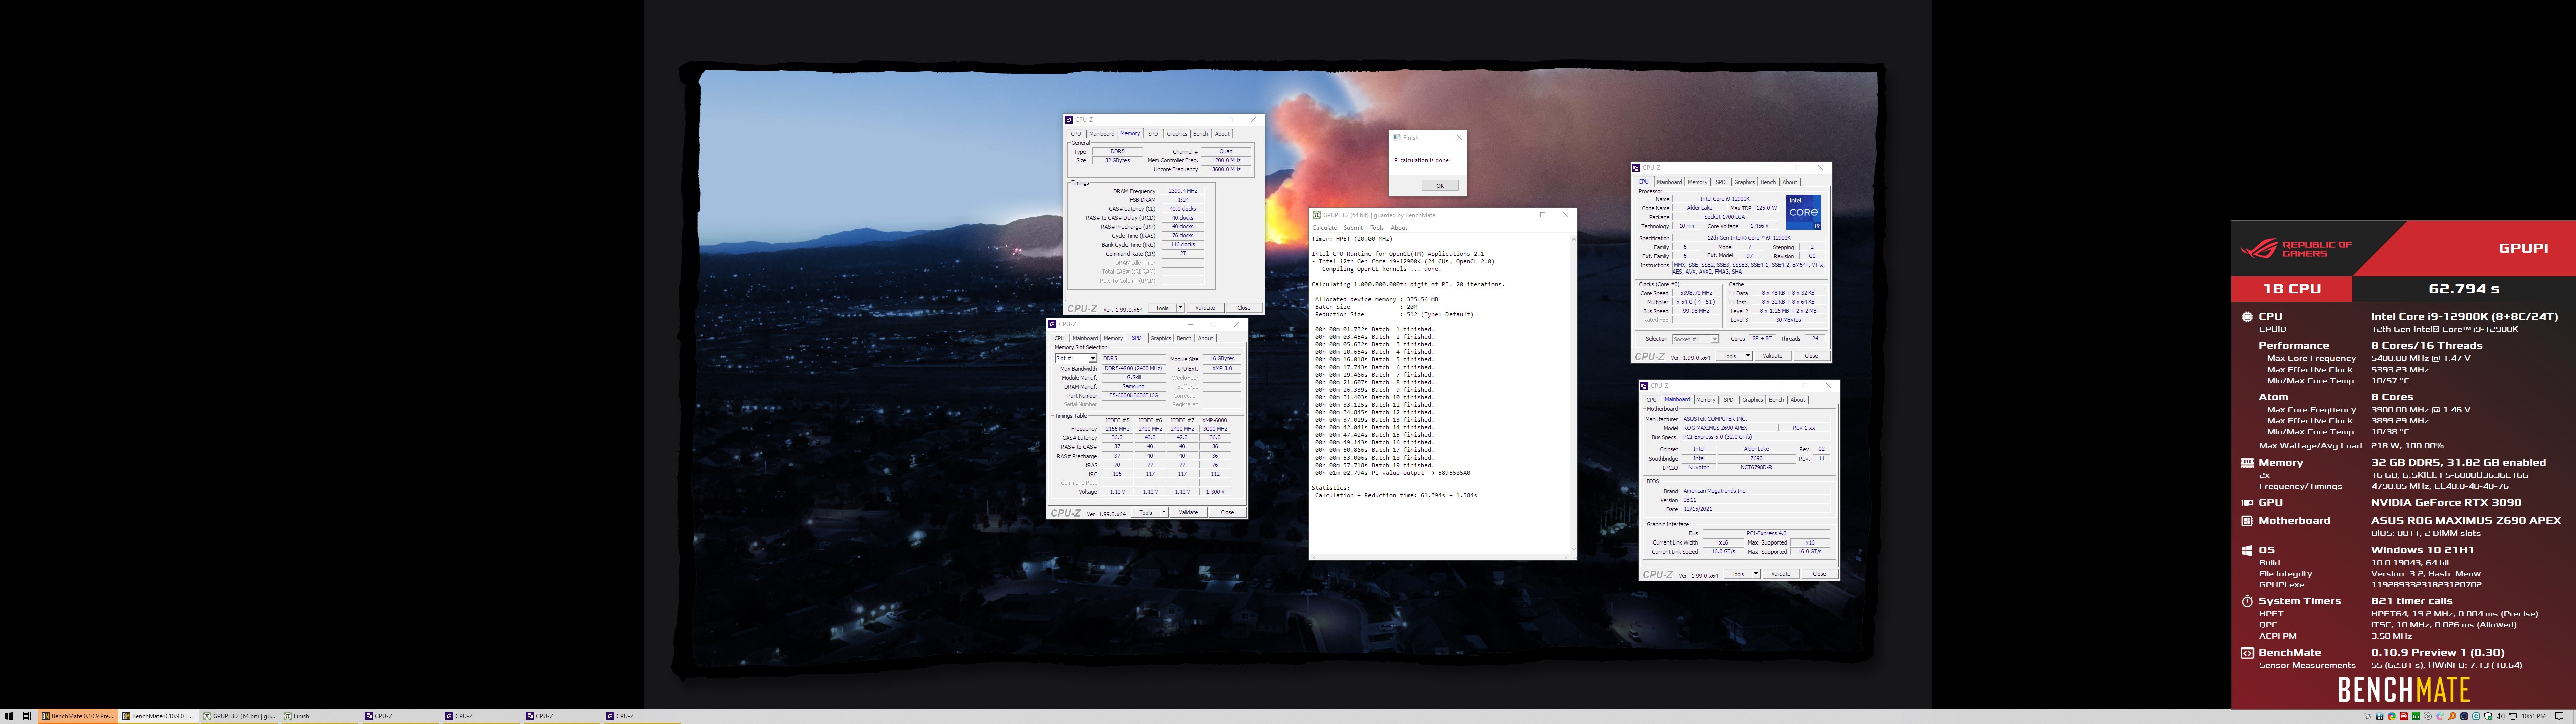Click the PI value output line in GPUPI

pos(1392,473)
